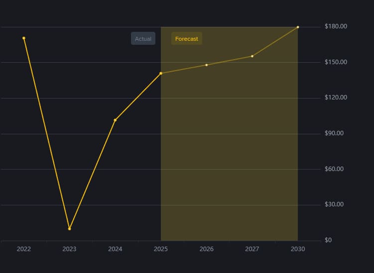Click the 2027 forecast data point
Screen dimensions: 374x273
(x=252, y=56)
